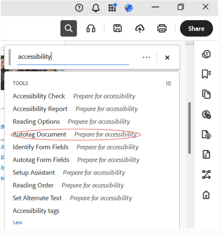The image size is (222, 236).
Task: Open the user profile avatar
Action: 129,8
